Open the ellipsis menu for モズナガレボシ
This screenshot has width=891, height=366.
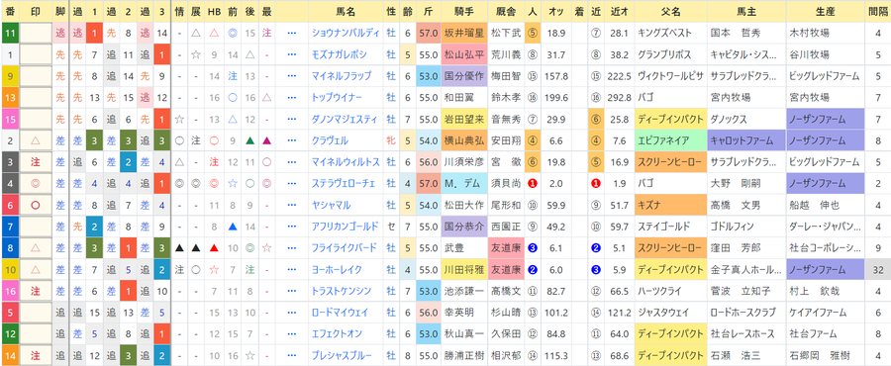coord(292,55)
